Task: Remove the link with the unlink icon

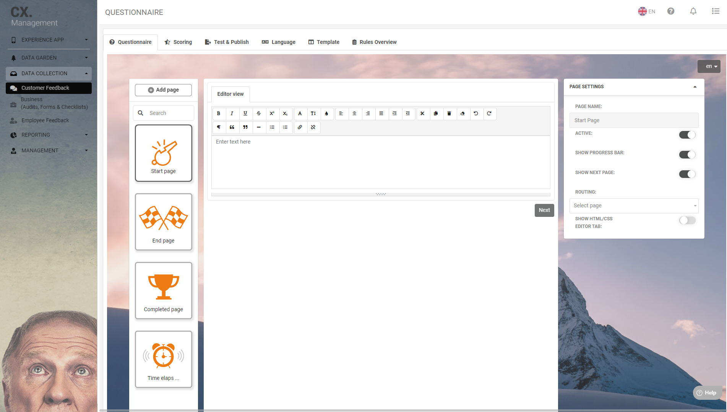Action: click(313, 127)
